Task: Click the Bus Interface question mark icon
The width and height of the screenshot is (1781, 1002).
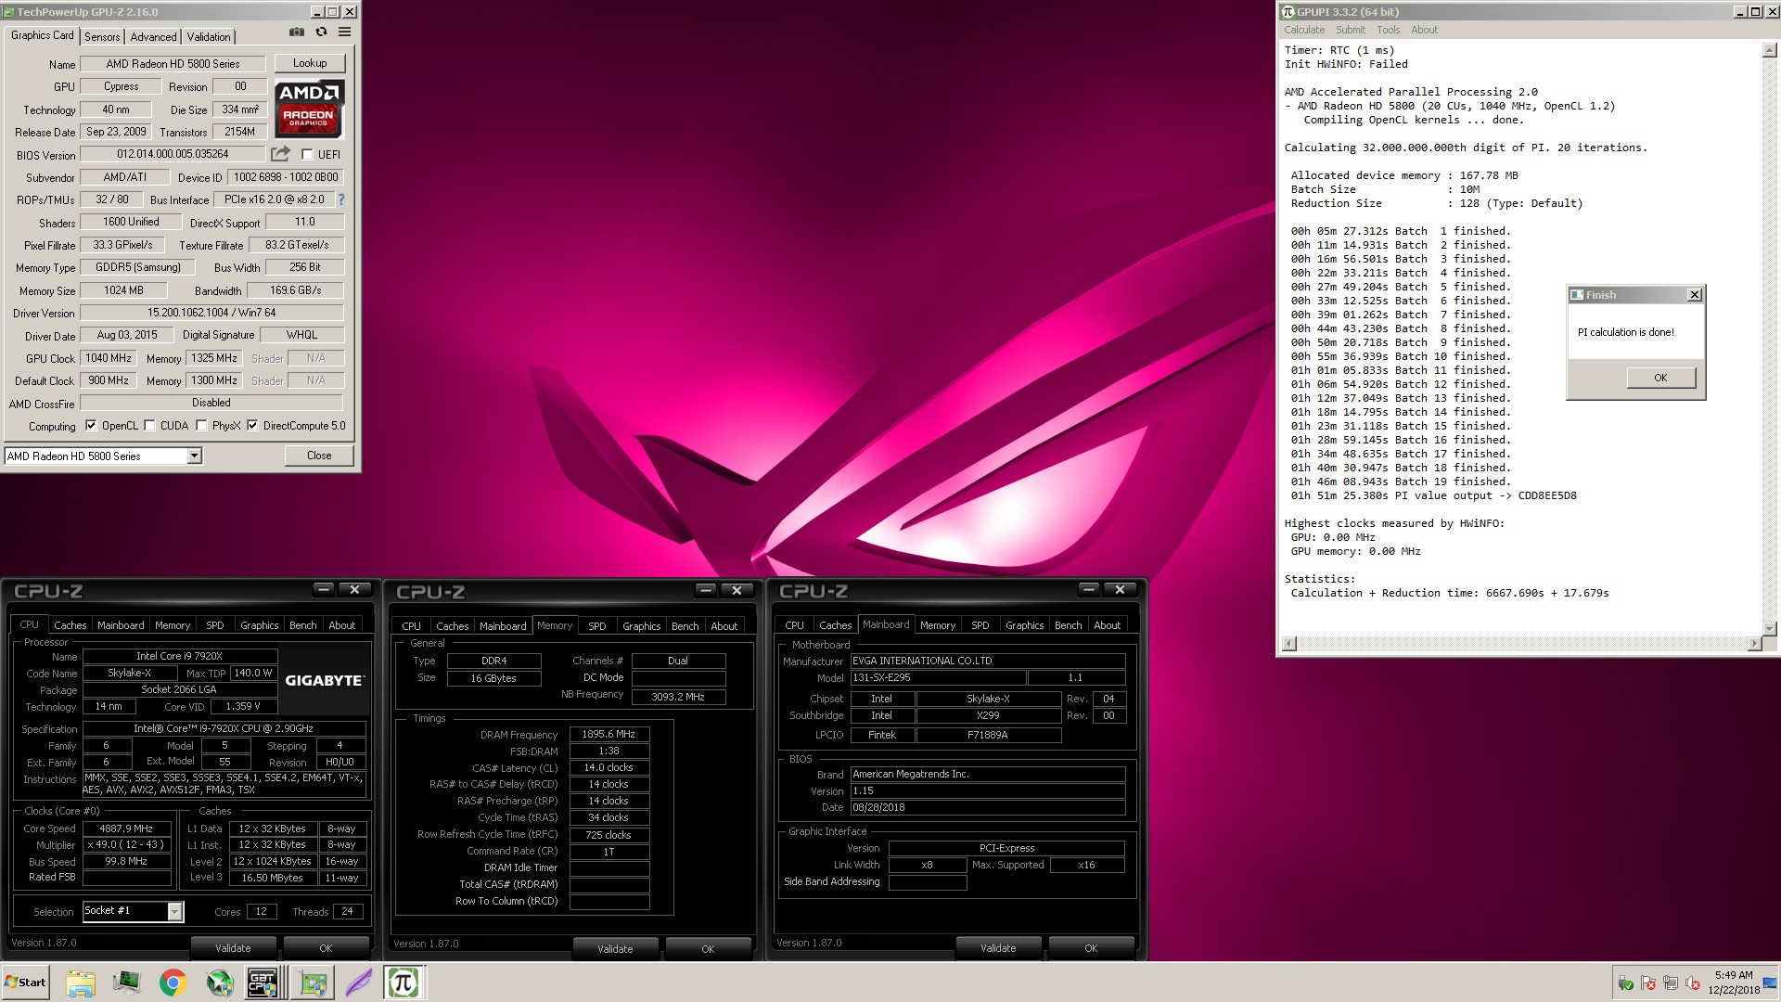Action: pyautogui.click(x=340, y=199)
